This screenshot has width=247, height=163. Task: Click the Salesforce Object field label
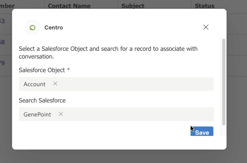click(42, 70)
